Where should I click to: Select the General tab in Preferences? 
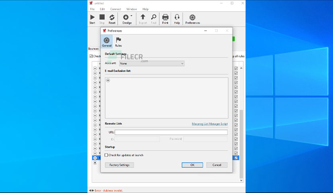(x=107, y=41)
